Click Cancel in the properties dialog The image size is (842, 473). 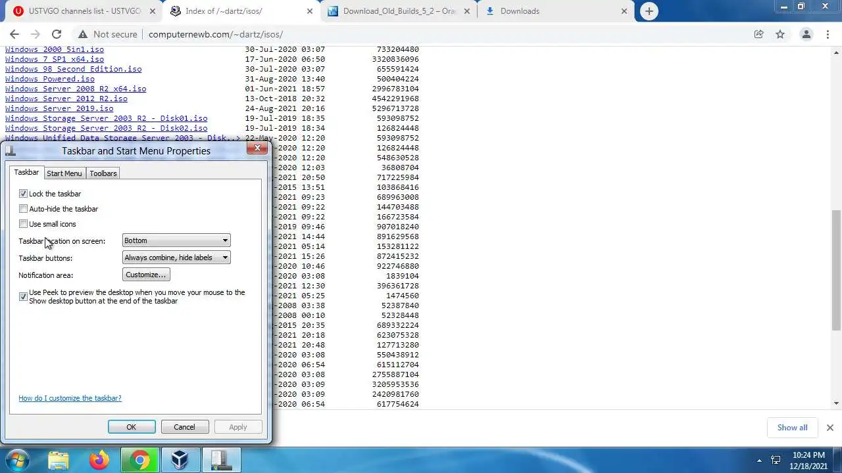tap(184, 427)
